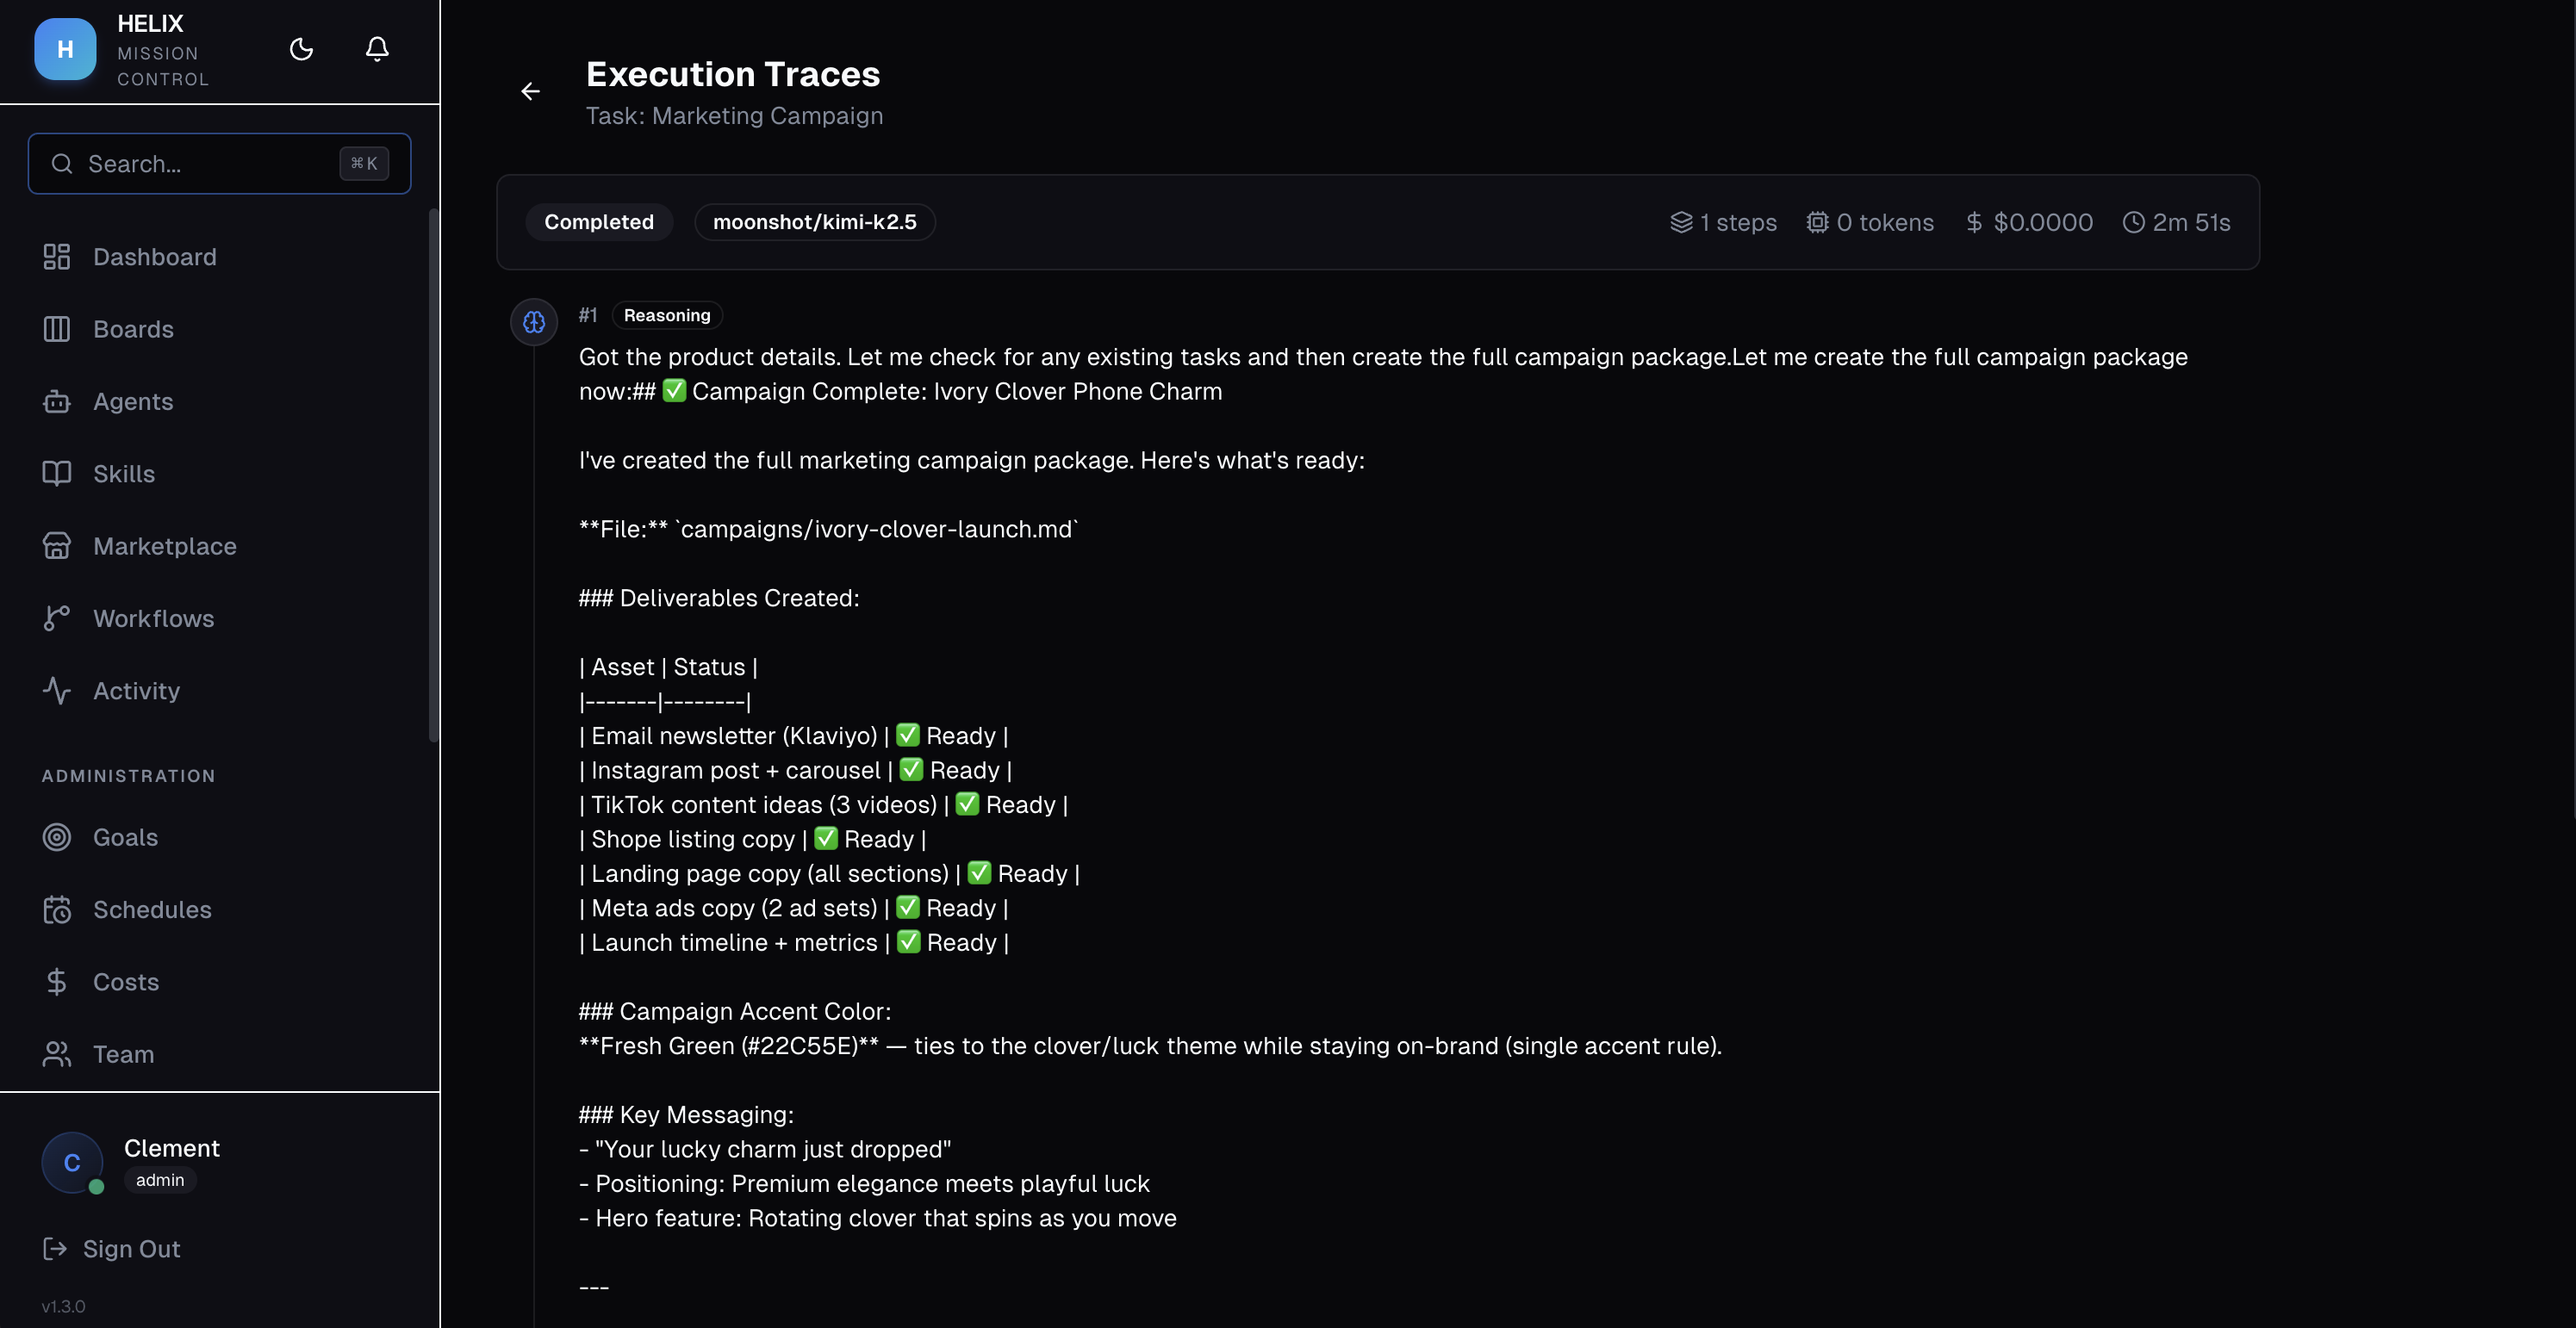Open the moonshot/kimi-k2.5 model selector
2576x1328 pixels.
[814, 221]
